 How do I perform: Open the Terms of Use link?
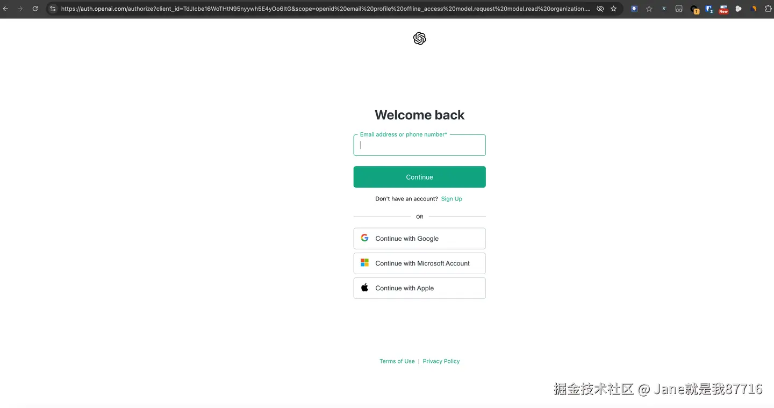coord(397,361)
